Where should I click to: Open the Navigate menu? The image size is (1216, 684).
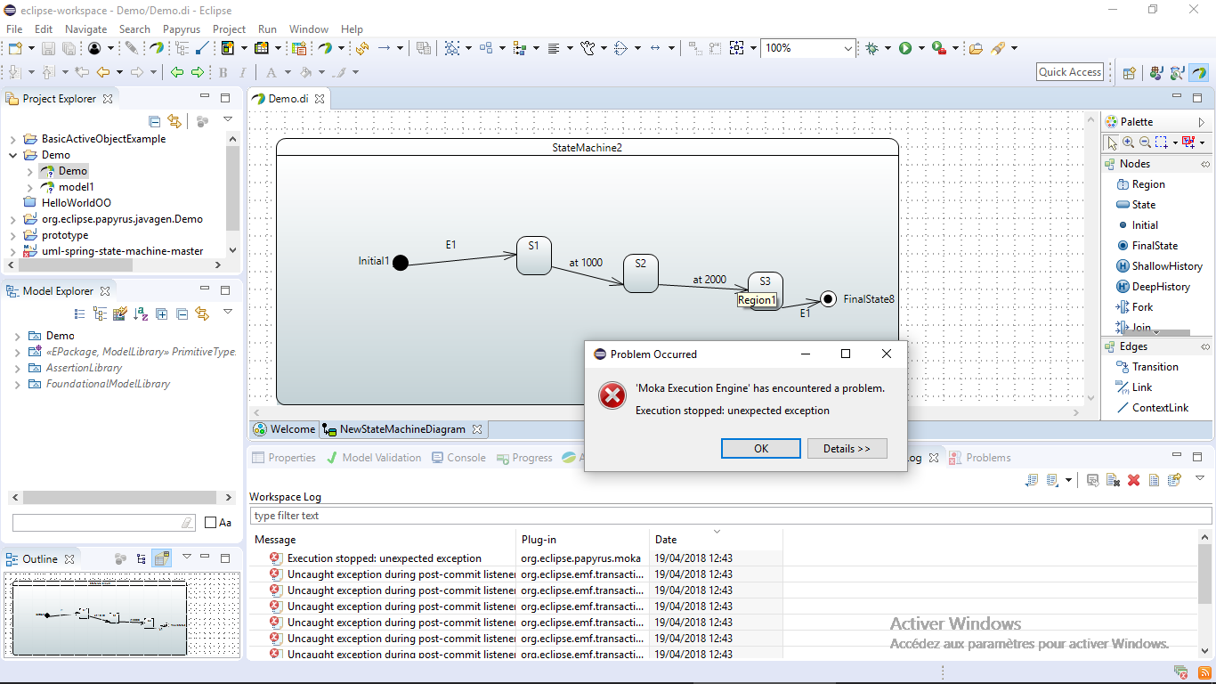pos(85,29)
